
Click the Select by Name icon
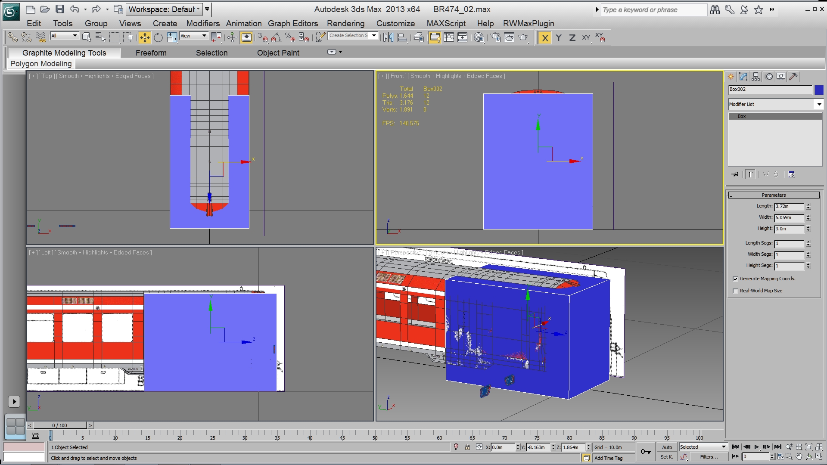click(x=100, y=38)
